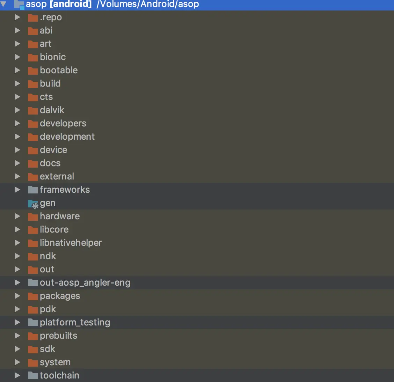
Task: Click the bootable folder icon
Action: (x=33, y=71)
